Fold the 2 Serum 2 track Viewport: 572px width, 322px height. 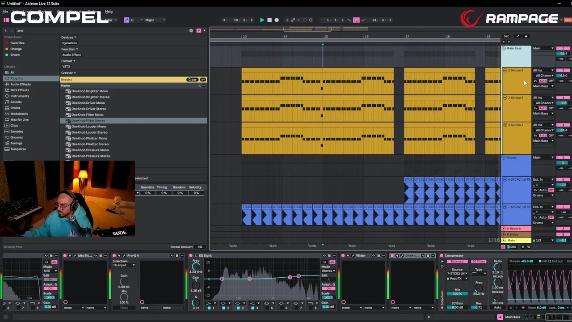[x=505, y=70]
